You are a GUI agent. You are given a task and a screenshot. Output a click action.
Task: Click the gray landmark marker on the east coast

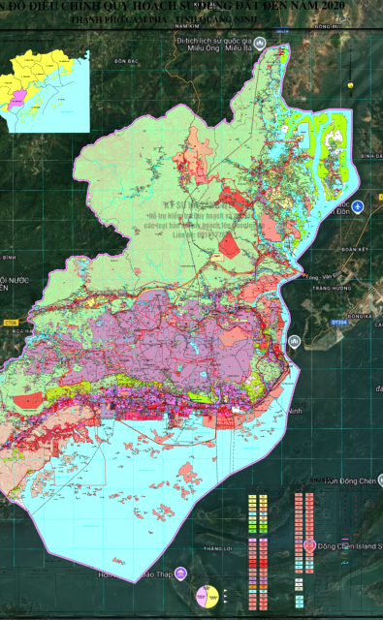(x=294, y=342)
